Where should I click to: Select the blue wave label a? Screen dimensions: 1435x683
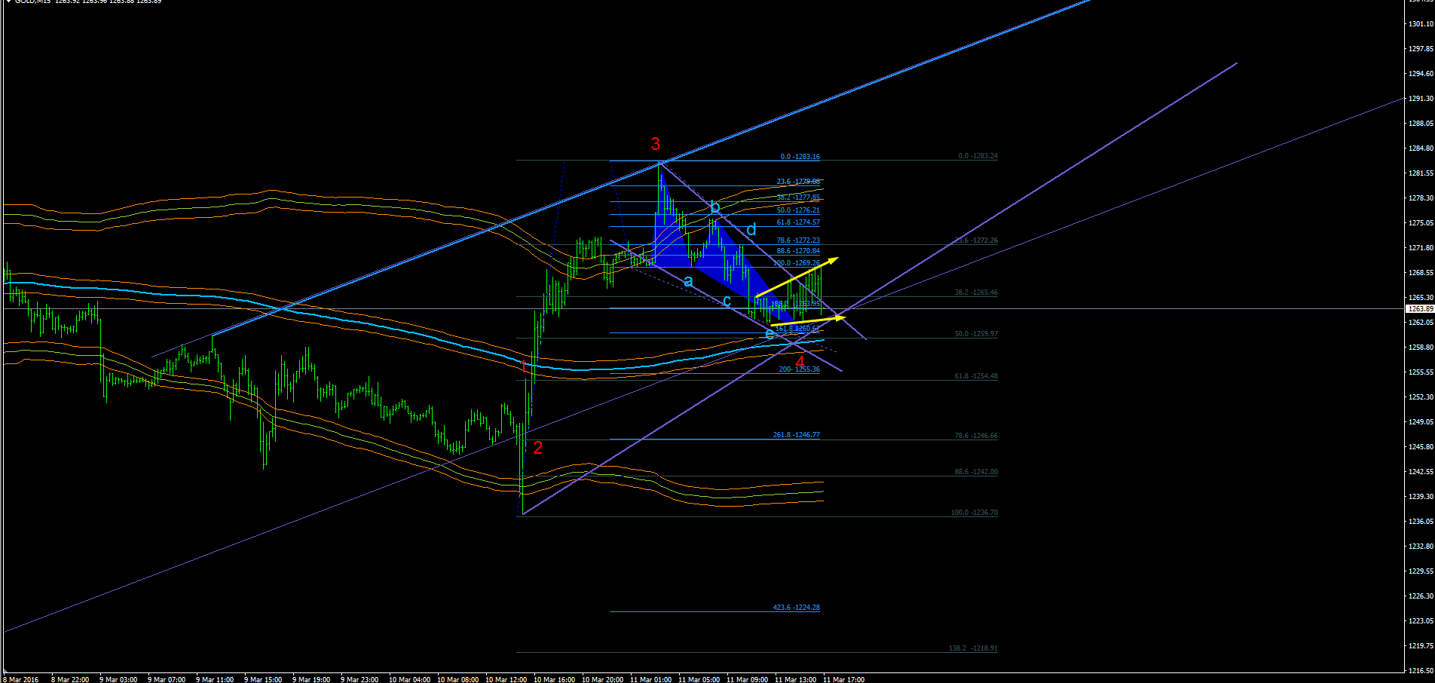point(688,282)
